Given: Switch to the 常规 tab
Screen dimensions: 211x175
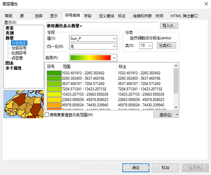Looking at the screenshot, I should pos(10,16).
